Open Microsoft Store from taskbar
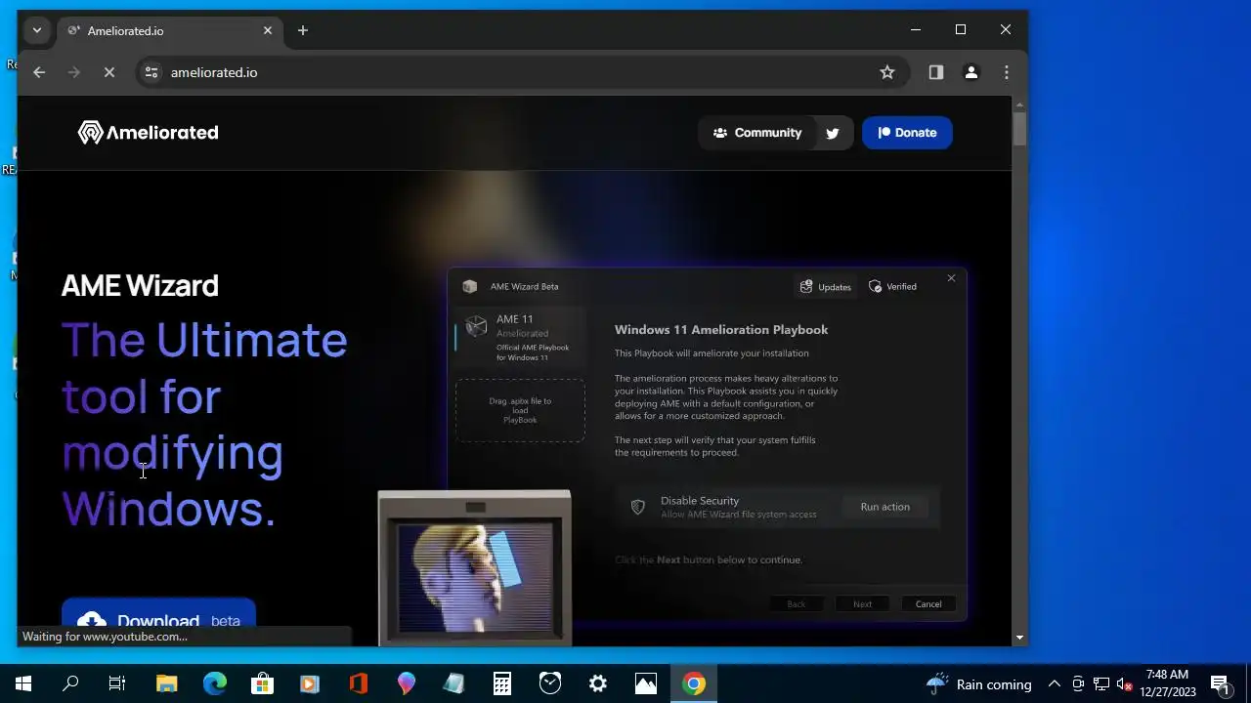The width and height of the screenshot is (1251, 703). [x=262, y=683]
